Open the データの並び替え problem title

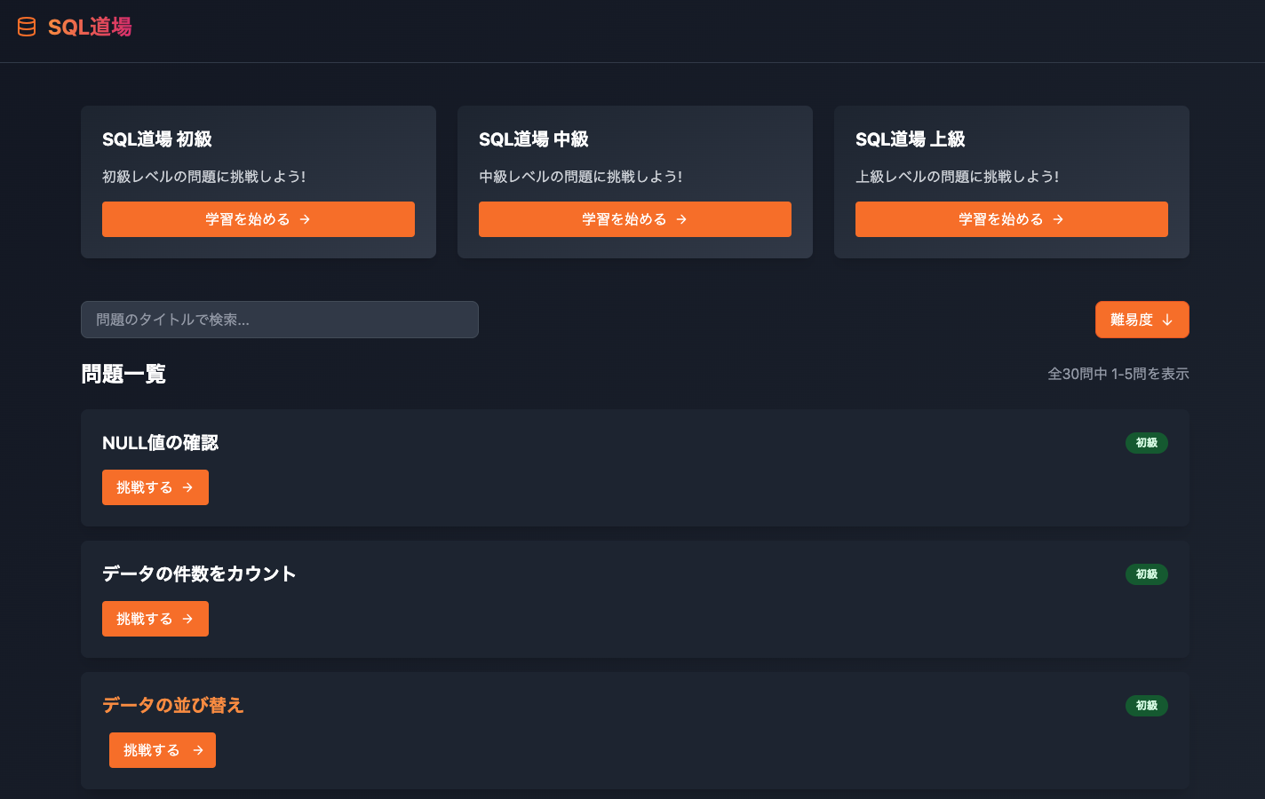[x=172, y=705]
